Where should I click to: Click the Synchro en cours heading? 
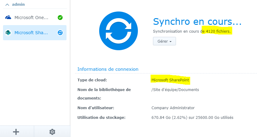coord(197,21)
